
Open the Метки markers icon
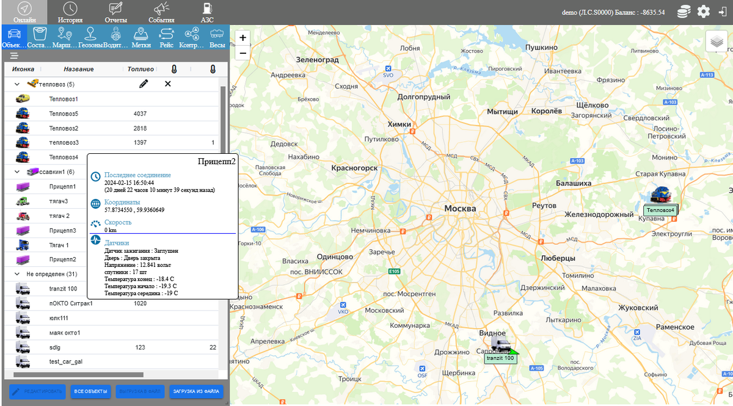tap(140, 37)
